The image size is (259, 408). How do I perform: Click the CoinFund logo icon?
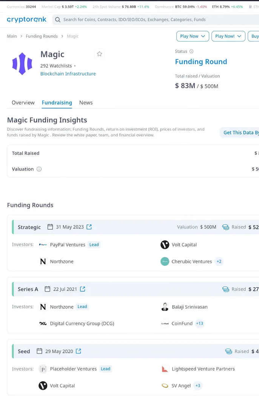coord(165,324)
